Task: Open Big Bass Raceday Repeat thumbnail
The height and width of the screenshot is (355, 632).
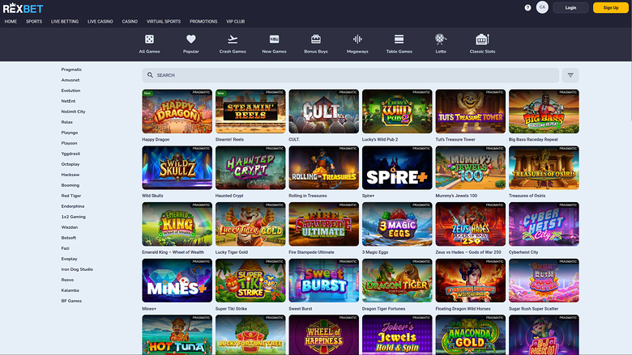Action: click(x=544, y=112)
